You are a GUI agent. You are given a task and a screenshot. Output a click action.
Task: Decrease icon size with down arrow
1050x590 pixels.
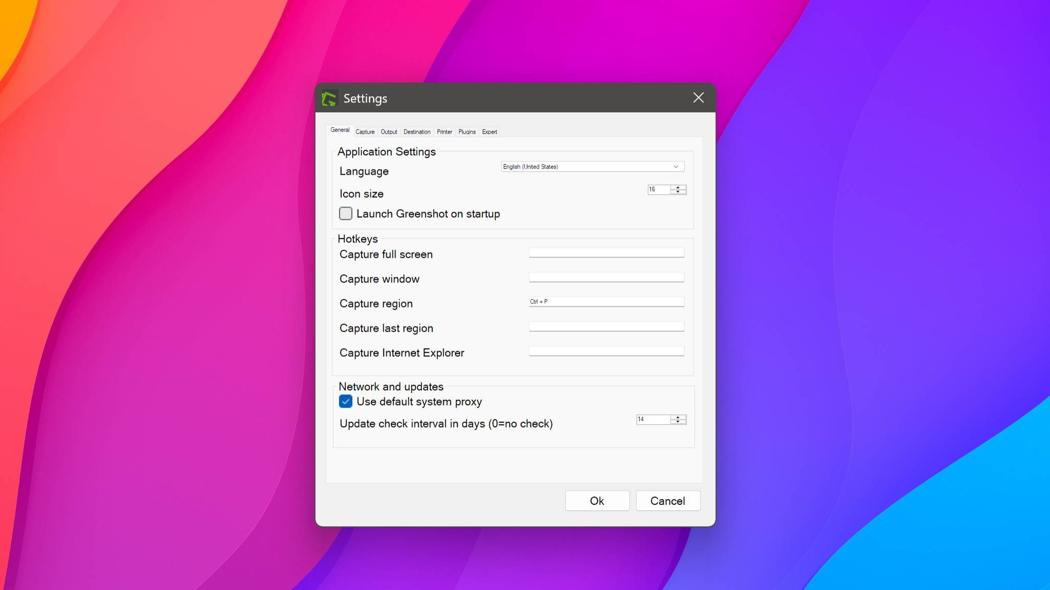coord(678,192)
